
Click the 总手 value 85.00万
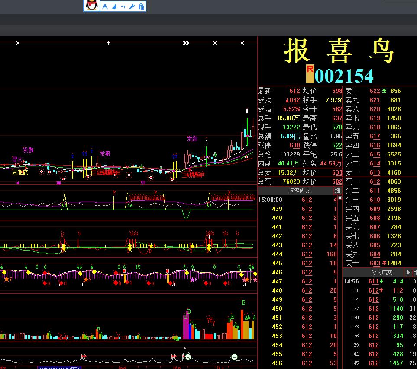[288, 118]
